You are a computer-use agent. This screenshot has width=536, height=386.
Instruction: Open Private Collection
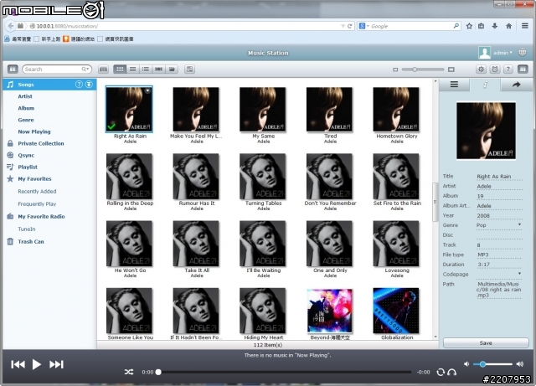coord(41,143)
